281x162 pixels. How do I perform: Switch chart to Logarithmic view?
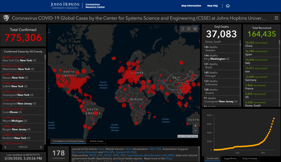click(230, 159)
